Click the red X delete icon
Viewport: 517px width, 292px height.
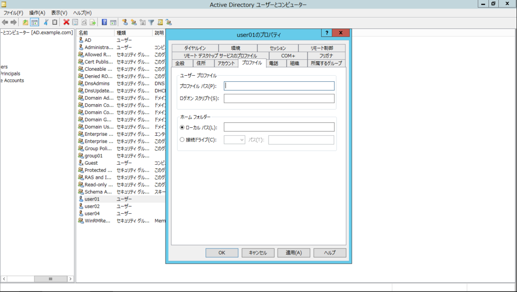[x=66, y=22]
